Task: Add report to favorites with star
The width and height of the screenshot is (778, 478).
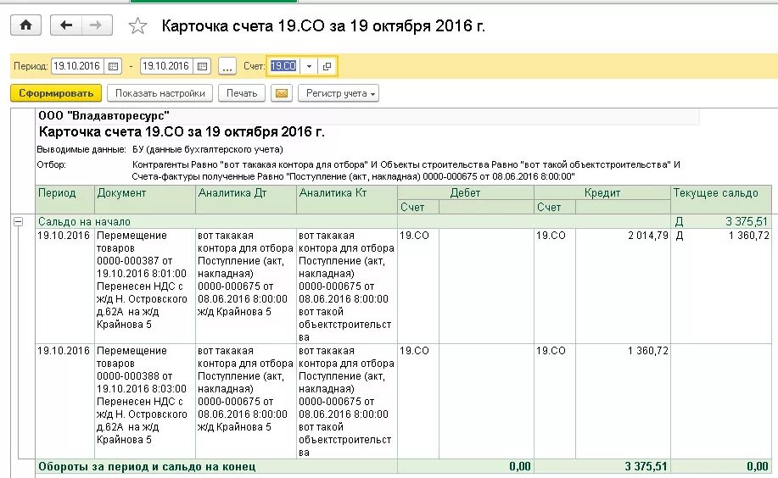Action: click(137, 25)
